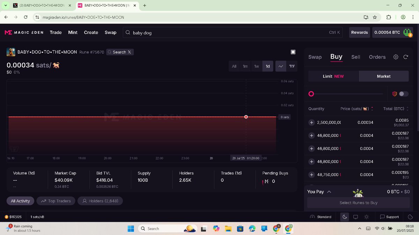
Task: Open the Create menu
Action: [91, 32]
